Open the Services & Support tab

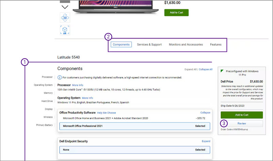coord(149,45)
